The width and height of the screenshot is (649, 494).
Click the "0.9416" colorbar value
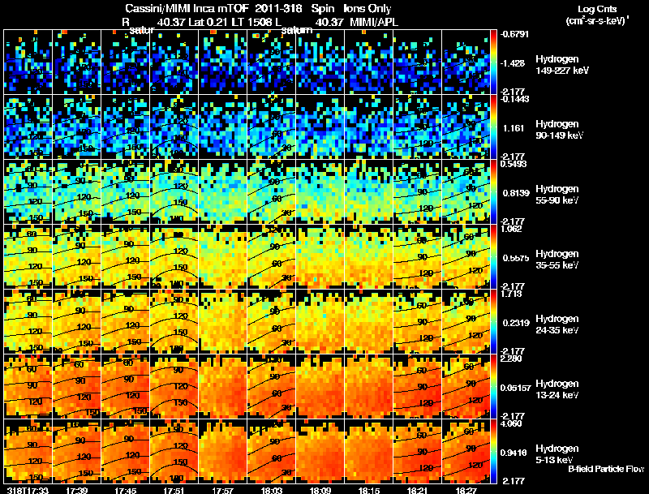point(514,453)
